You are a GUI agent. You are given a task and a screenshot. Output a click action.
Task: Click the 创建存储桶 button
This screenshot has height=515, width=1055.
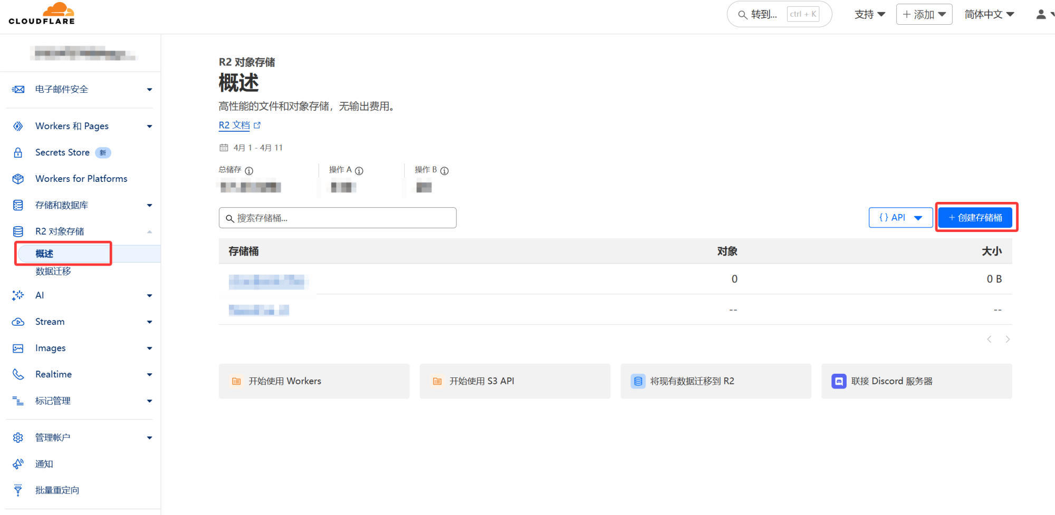pyautogui.click(x=975, y=218)
